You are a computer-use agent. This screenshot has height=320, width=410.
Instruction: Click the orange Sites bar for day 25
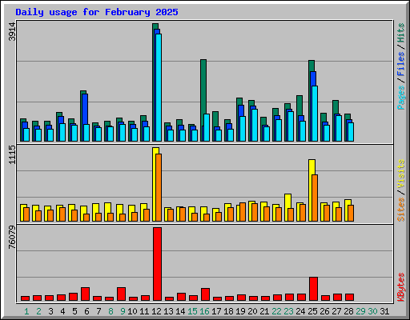pyautogui.click(x=315, y=198)
